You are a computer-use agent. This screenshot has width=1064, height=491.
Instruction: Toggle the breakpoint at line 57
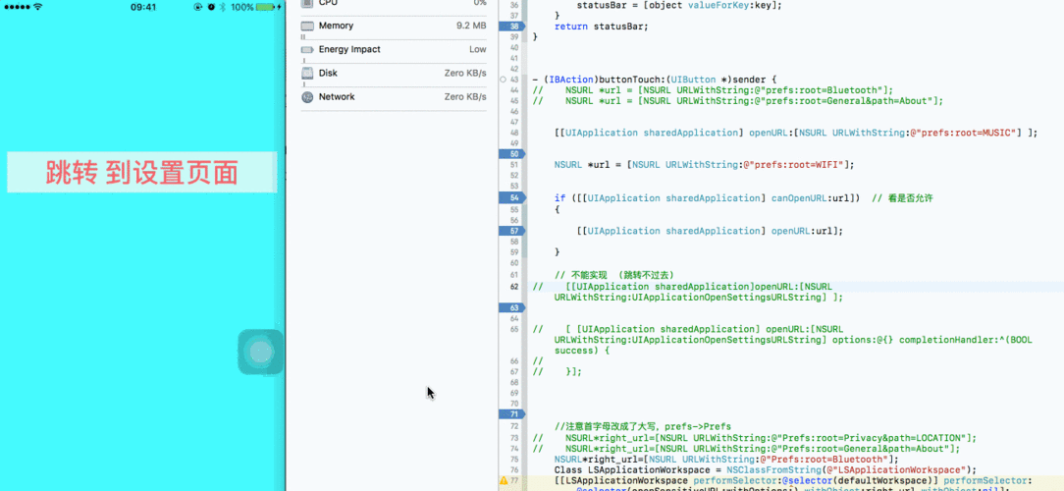(x=512, y=231)
